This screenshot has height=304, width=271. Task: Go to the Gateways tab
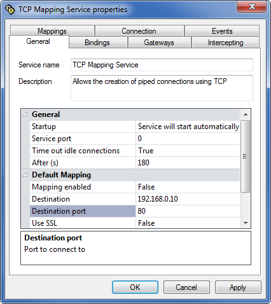[159, 43]
